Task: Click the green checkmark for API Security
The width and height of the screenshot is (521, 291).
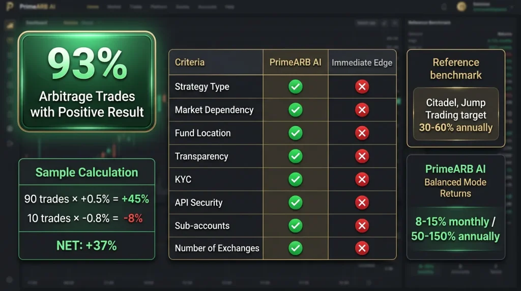Action: pyautogui.click(x=295, y=202)
